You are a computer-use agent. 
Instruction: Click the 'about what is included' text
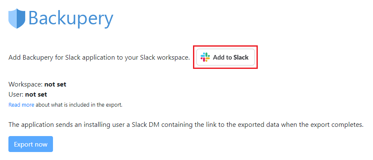tap(79, 105)
